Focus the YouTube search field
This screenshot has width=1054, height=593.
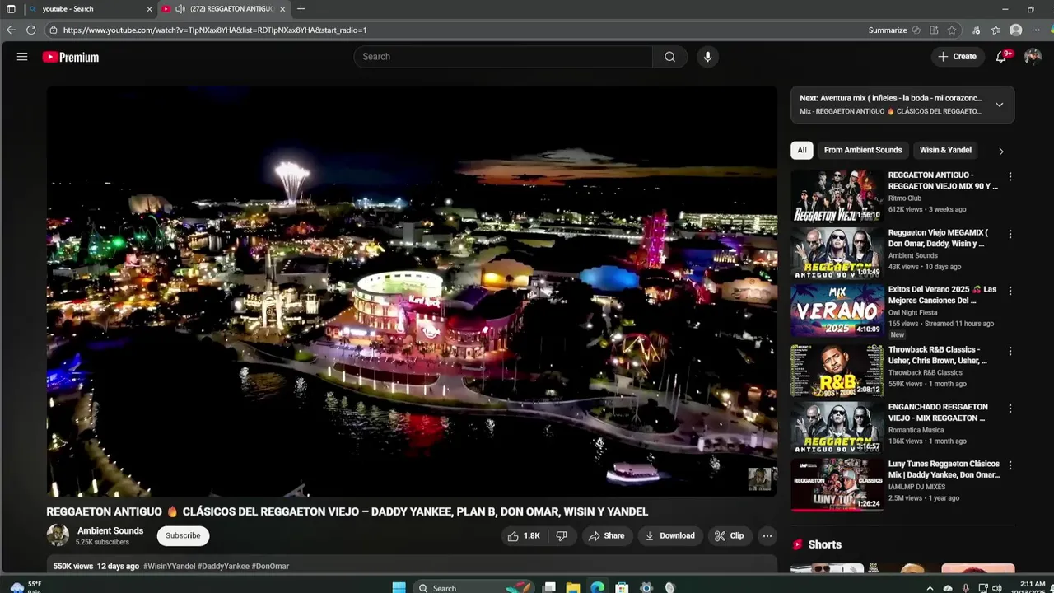tap(504, 57)
